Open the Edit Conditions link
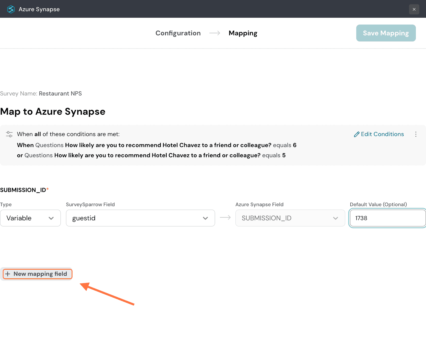 tap(382, 134)
